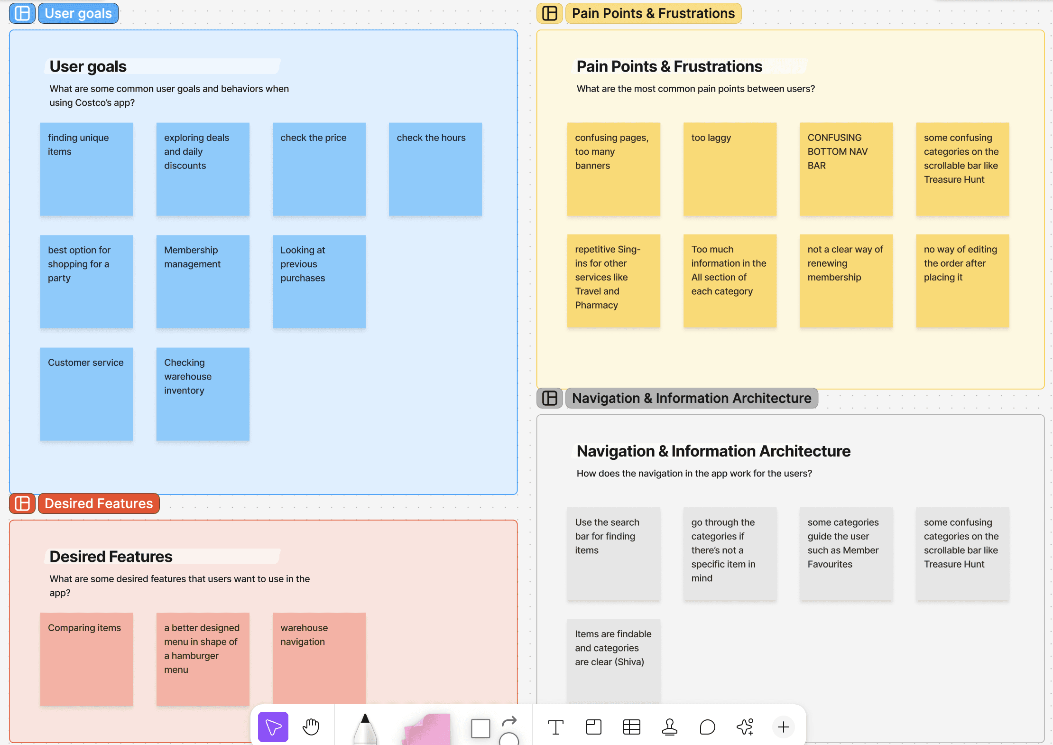1053x745 pixels.
Task: Select the Table tool
Action: pos(631,727)
